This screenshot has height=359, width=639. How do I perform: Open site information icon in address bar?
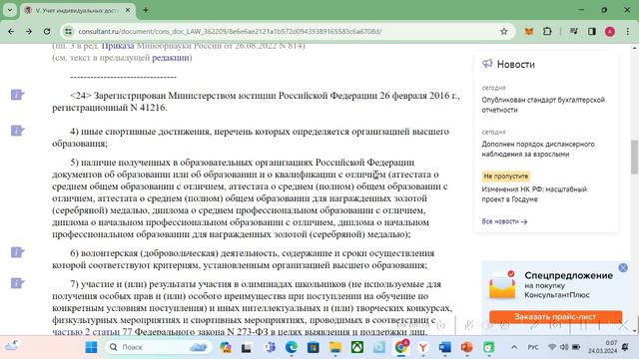(69, 31)
